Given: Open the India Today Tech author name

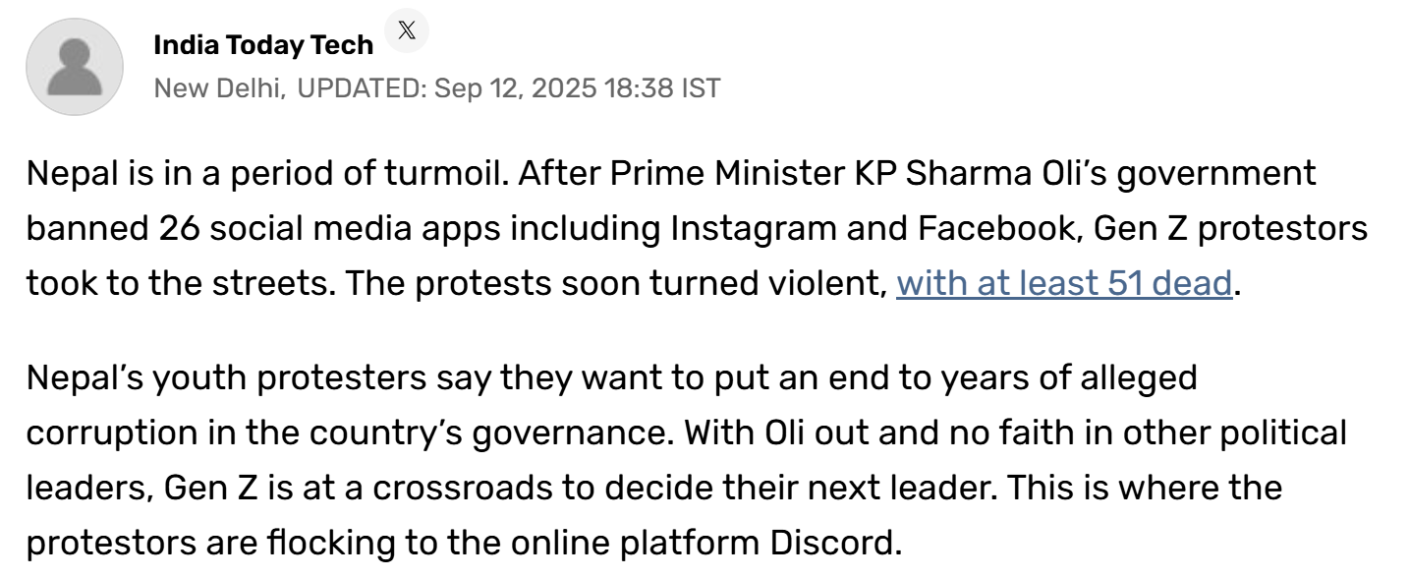Looking at the screenshot, I should tap(263, 45).
